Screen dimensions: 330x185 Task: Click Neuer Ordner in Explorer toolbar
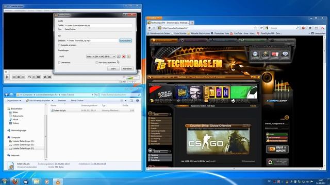[77, 101]
